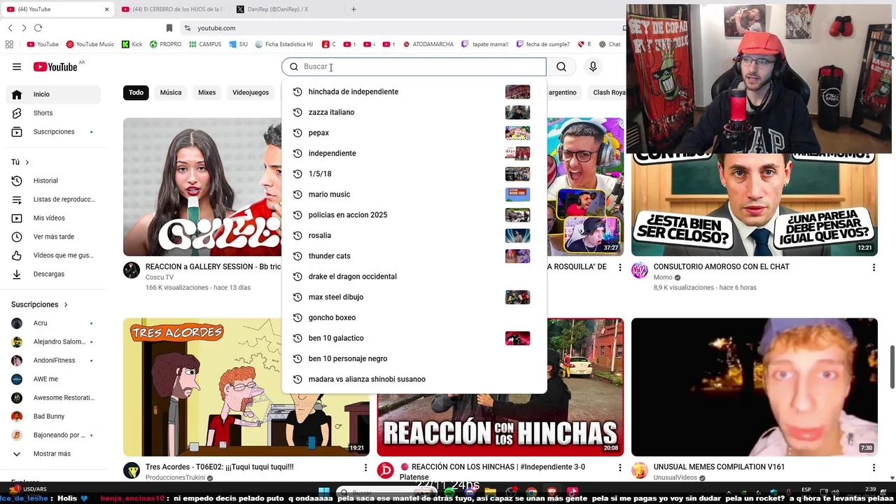Open Historial in the sidebar
Image resolution: width=896 pixels, height=504 pixels.
coord(53,181)
